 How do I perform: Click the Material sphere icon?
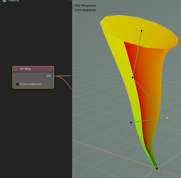[x=4, y=1]
